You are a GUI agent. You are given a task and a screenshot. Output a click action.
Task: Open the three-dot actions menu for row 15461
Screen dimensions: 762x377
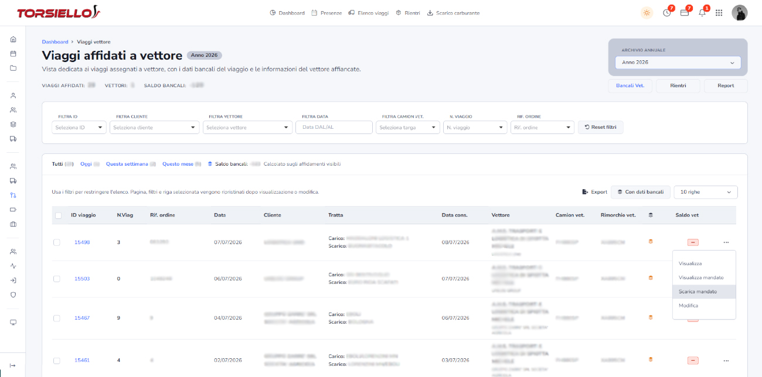tap(726, 360)
